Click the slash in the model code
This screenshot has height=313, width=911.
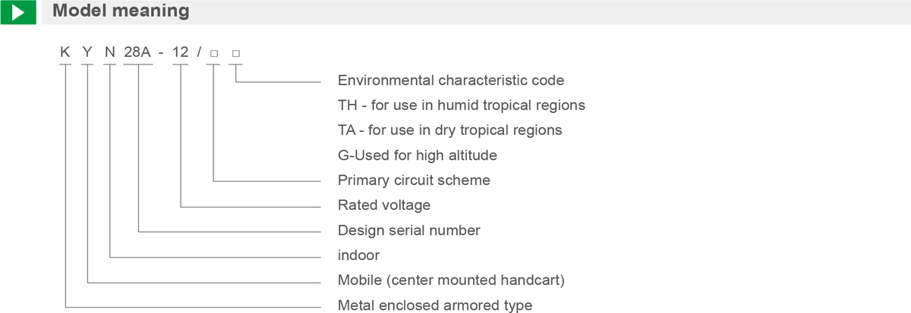[198, 53]
